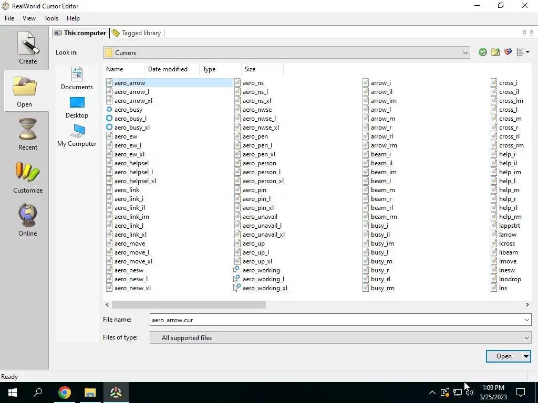
Task: Open the view mode list menu
Action: point(523,52)
